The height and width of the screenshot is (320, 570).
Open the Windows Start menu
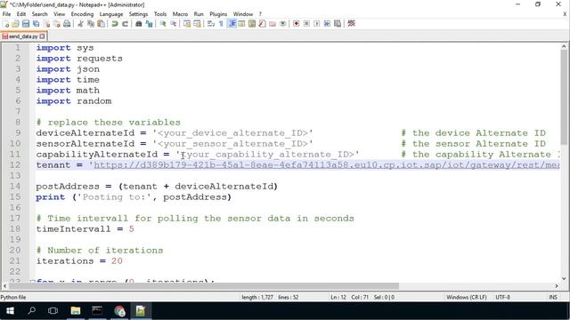pos(10,311)
